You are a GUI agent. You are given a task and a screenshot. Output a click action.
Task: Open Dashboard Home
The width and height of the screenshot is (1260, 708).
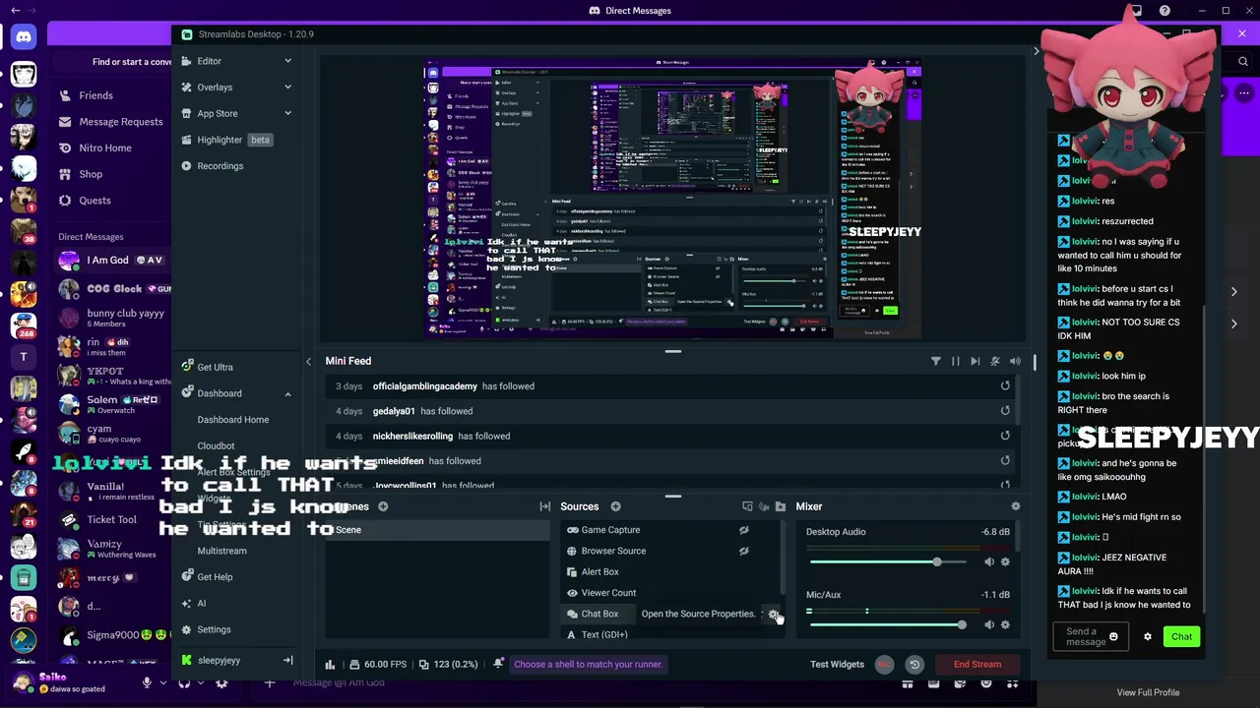232,420
